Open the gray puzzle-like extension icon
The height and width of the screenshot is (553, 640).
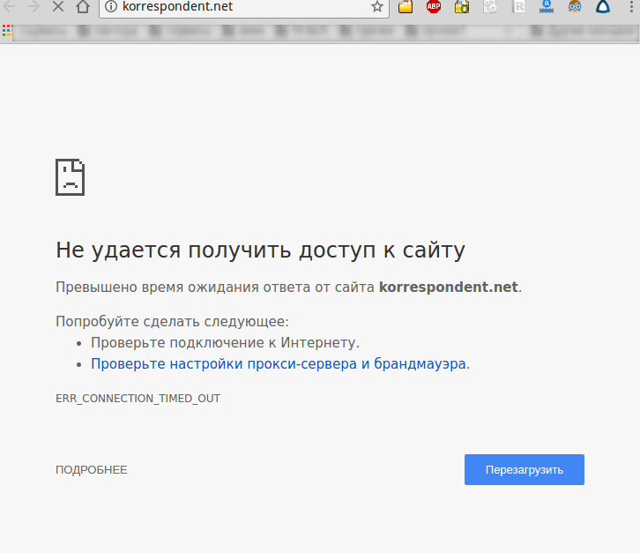490,6
